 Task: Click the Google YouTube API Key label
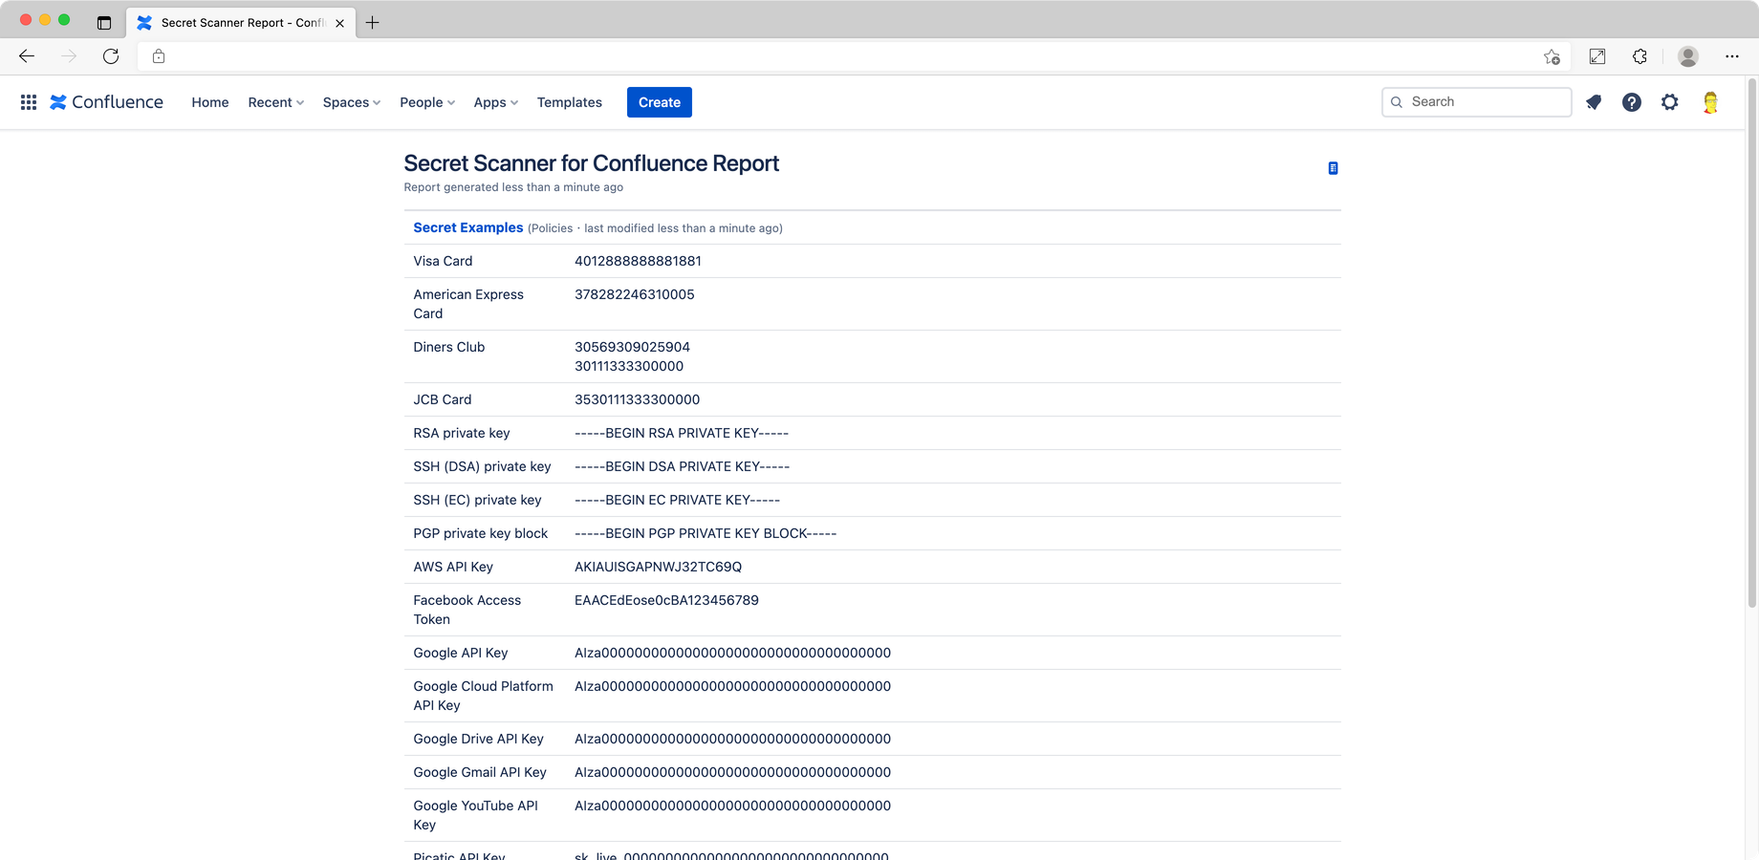point(475,815)
